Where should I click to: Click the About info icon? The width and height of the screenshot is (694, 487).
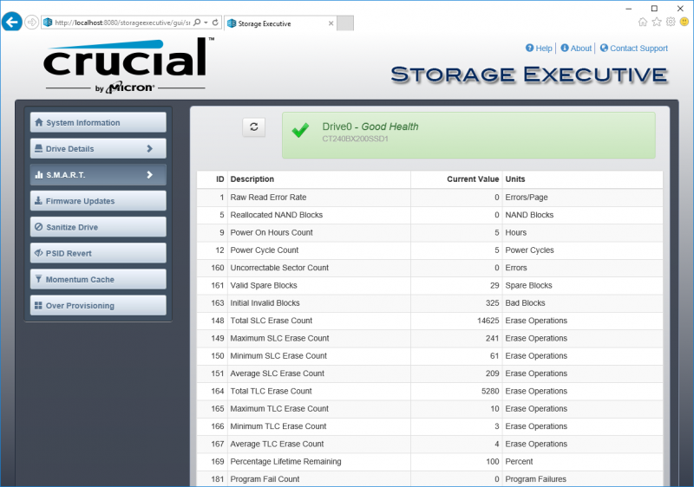click(x=565, y=48)
